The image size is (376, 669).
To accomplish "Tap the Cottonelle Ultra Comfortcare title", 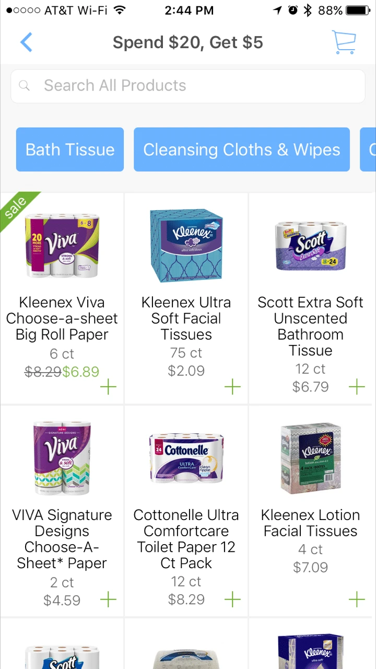I will point(186,539).
